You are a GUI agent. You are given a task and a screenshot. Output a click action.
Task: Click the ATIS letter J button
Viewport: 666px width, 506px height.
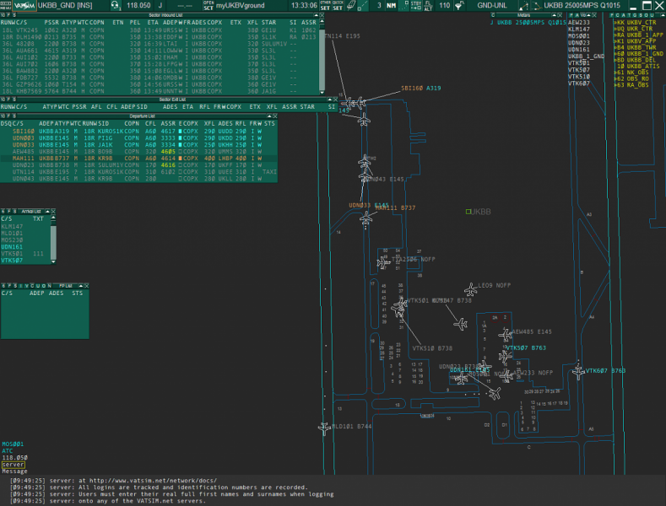[160, 6]
